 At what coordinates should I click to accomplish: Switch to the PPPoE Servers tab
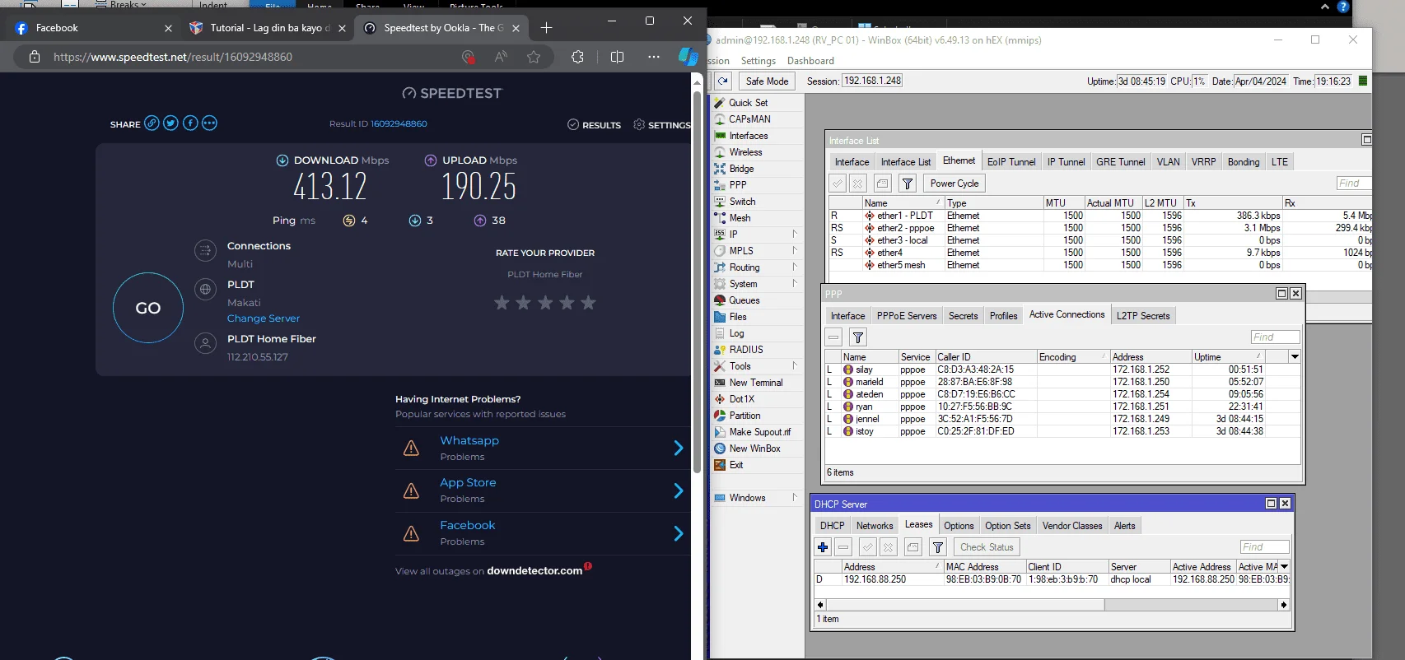907,316
